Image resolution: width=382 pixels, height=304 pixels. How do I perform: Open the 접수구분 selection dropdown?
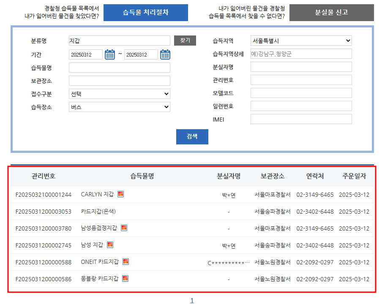[120, 93]
